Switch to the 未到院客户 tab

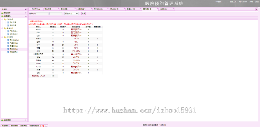[81, 9]
